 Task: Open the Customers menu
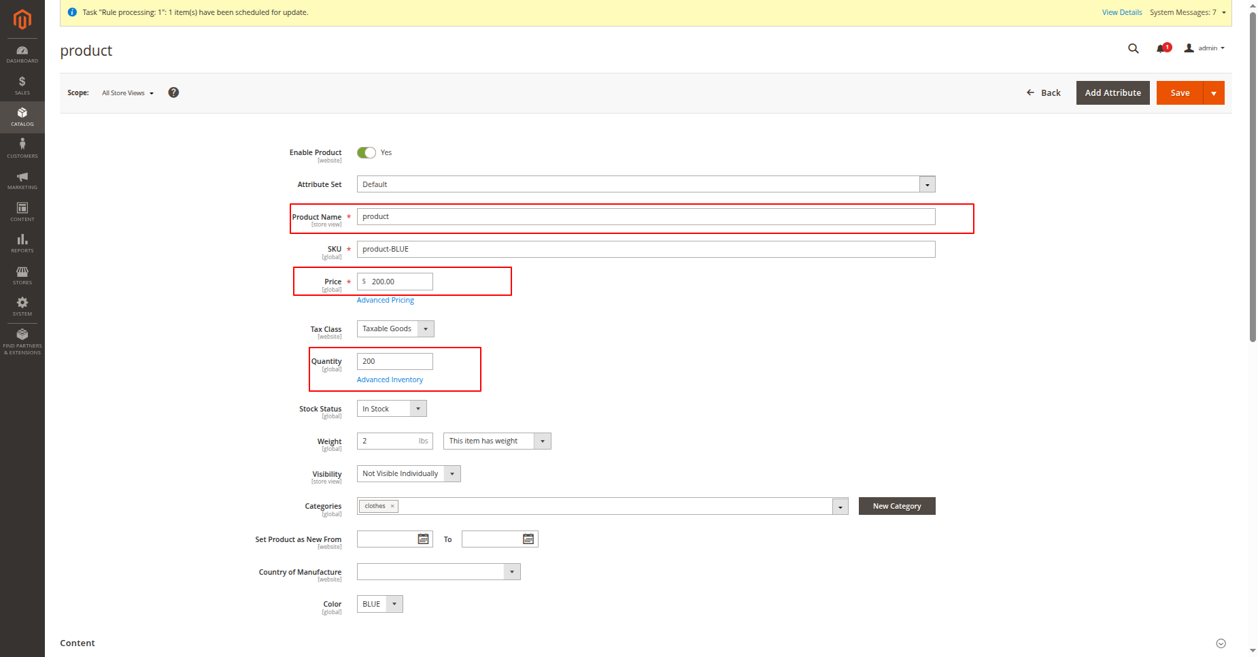[22, 149]
